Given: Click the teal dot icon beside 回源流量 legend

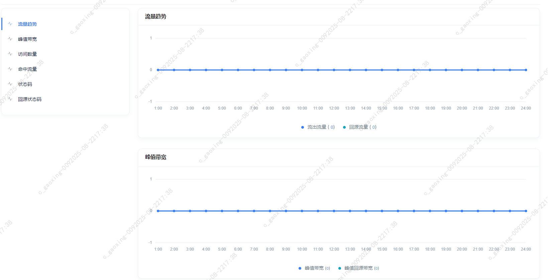Looking at the screenshot, I should tap(344, 127).
